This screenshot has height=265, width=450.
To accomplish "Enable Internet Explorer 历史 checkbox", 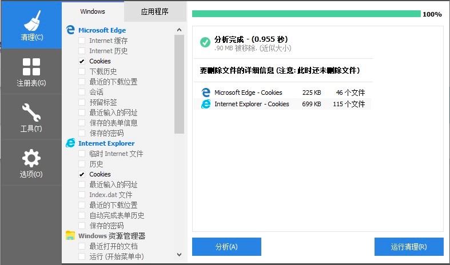I will (82, 164).
